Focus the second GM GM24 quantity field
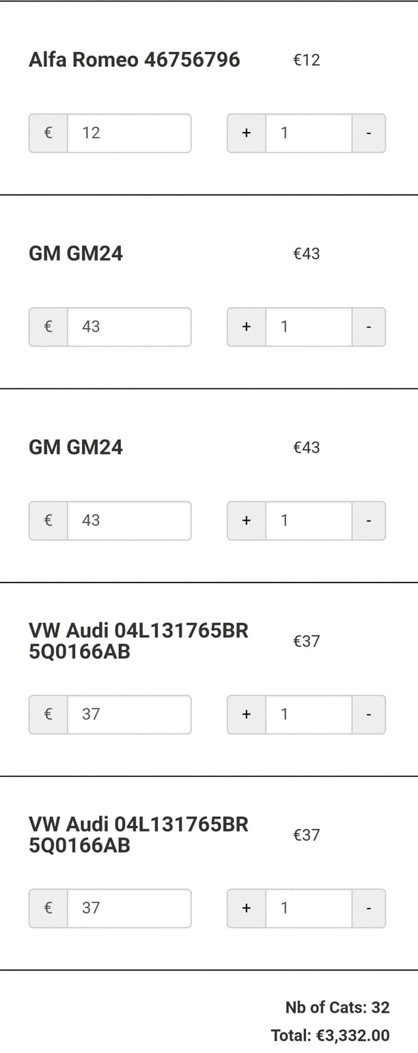The width and height of the screenshot is (418, 1053). pos(309,521)
